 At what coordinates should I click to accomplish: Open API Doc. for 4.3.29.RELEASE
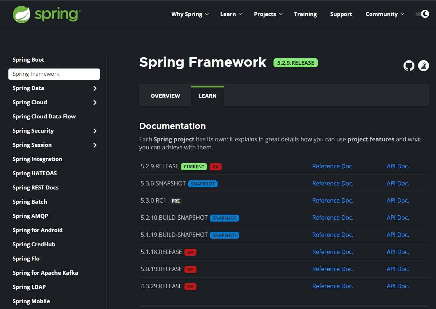[398, 286]
